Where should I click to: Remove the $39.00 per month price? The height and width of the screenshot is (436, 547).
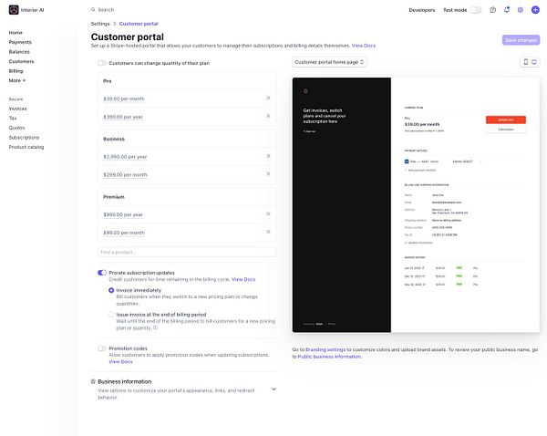pyautogui.click(x=268, y=99)
